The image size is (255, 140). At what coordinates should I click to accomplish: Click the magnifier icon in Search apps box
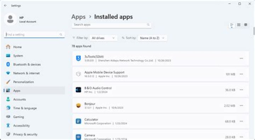(148, 25)
